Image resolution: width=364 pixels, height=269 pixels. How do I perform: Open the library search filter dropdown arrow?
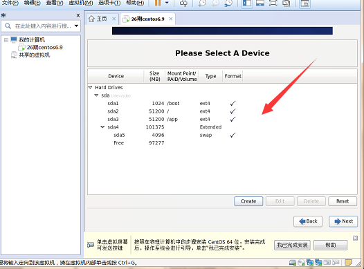(76, 26)
